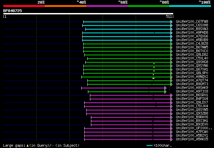This screenshot has width=214, height=148.
Task: Click the red 20% identity legend segment
Action: tap(24, 6)
